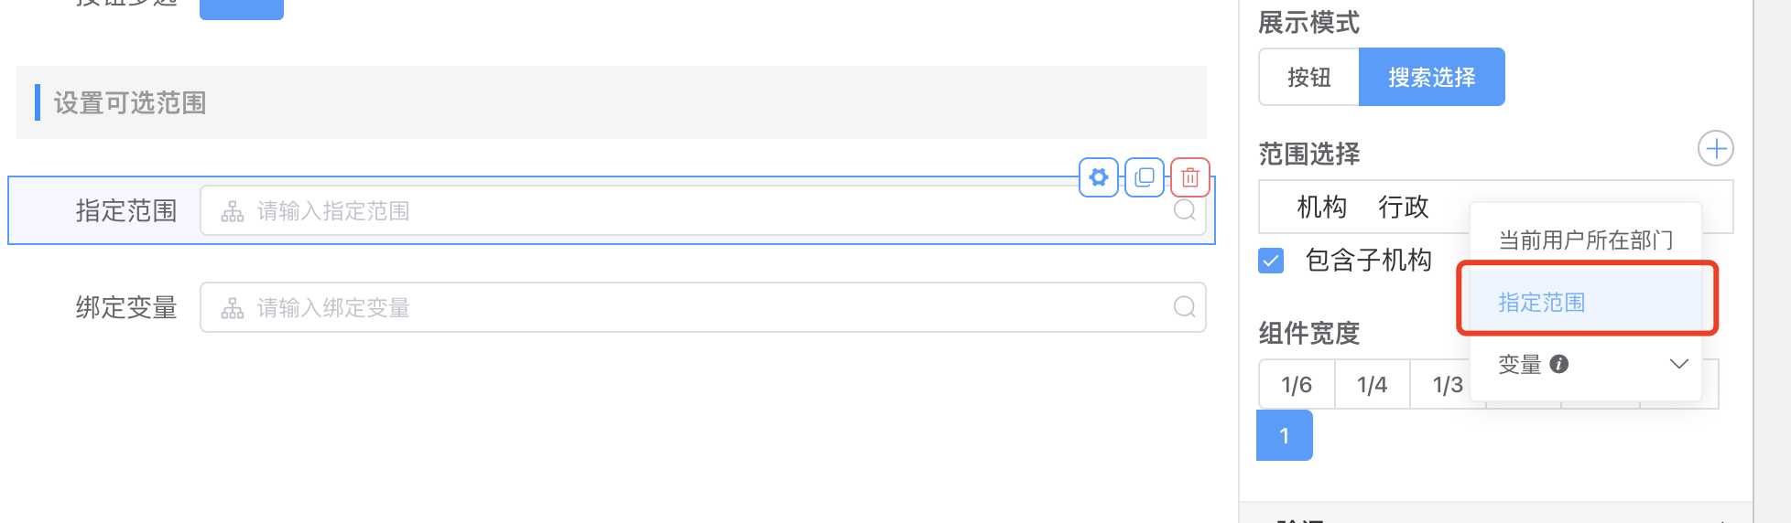Click organization icon in 绑定变量 field

point(233,308)
